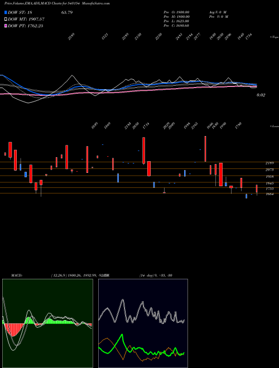The width and height of the screenshot is (279, 368).
Task: Click the 1845 price level label
Action: (x=270, y=183)
